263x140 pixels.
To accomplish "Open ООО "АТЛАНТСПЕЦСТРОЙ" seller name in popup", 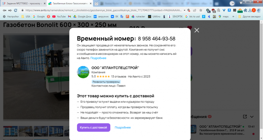I will pos(115,68).
